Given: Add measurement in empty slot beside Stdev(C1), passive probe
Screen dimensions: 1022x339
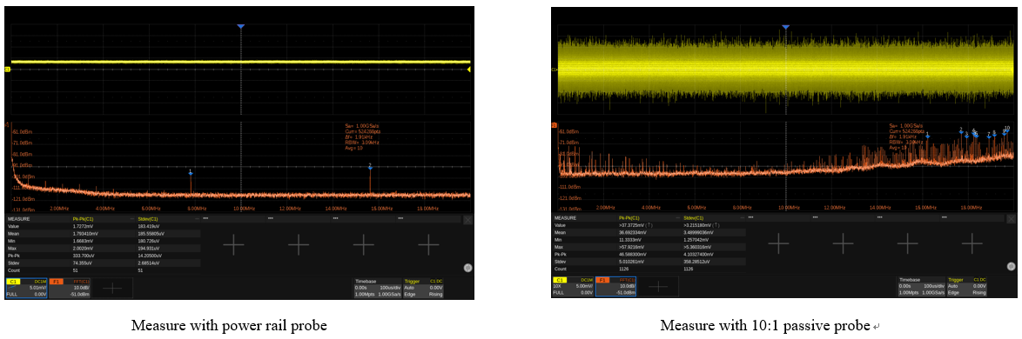Looking at the screenshot, I should (778, 244).
